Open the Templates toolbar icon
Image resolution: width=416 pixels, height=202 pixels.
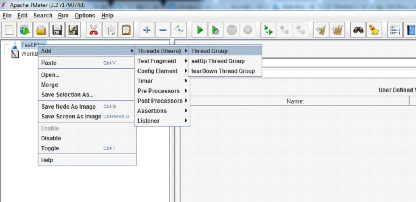point(25,30)
